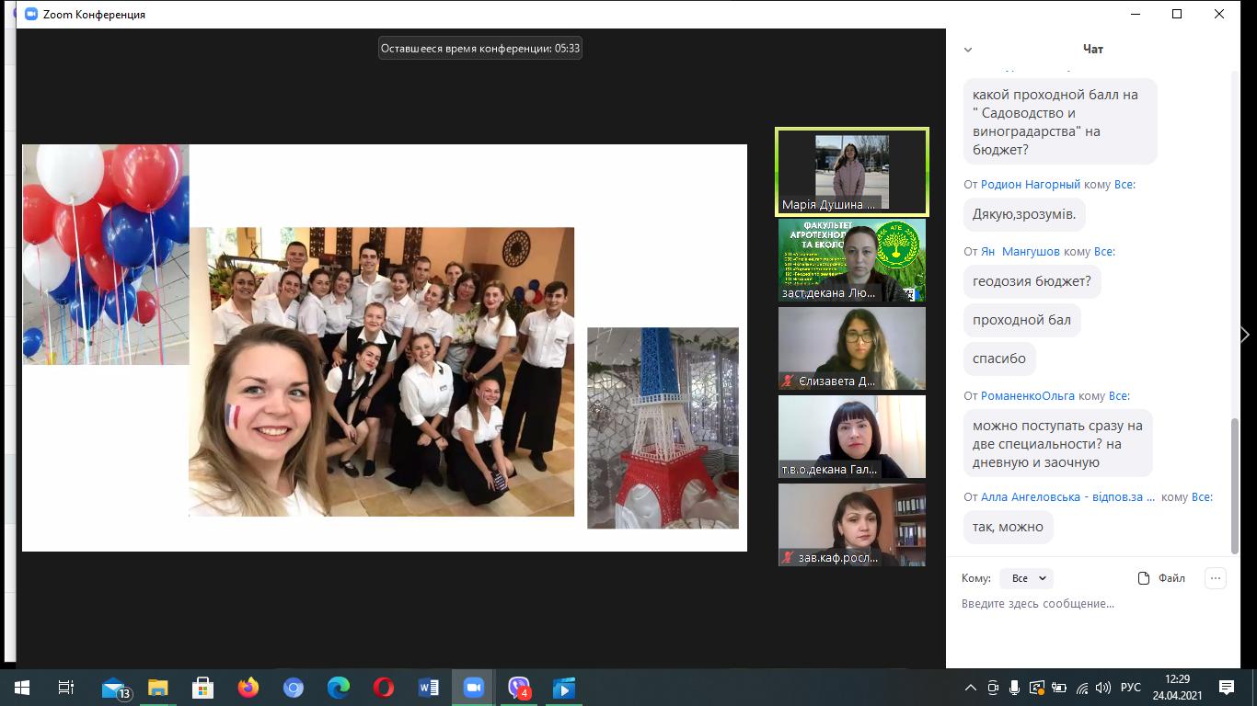Open the chat more options (three dots)

pyautogui.click(x=1216, y=578)
